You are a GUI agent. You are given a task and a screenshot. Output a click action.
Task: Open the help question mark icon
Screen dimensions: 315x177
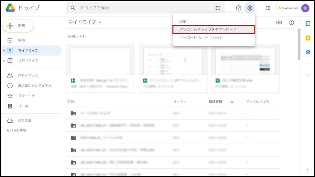click(238, 8)
